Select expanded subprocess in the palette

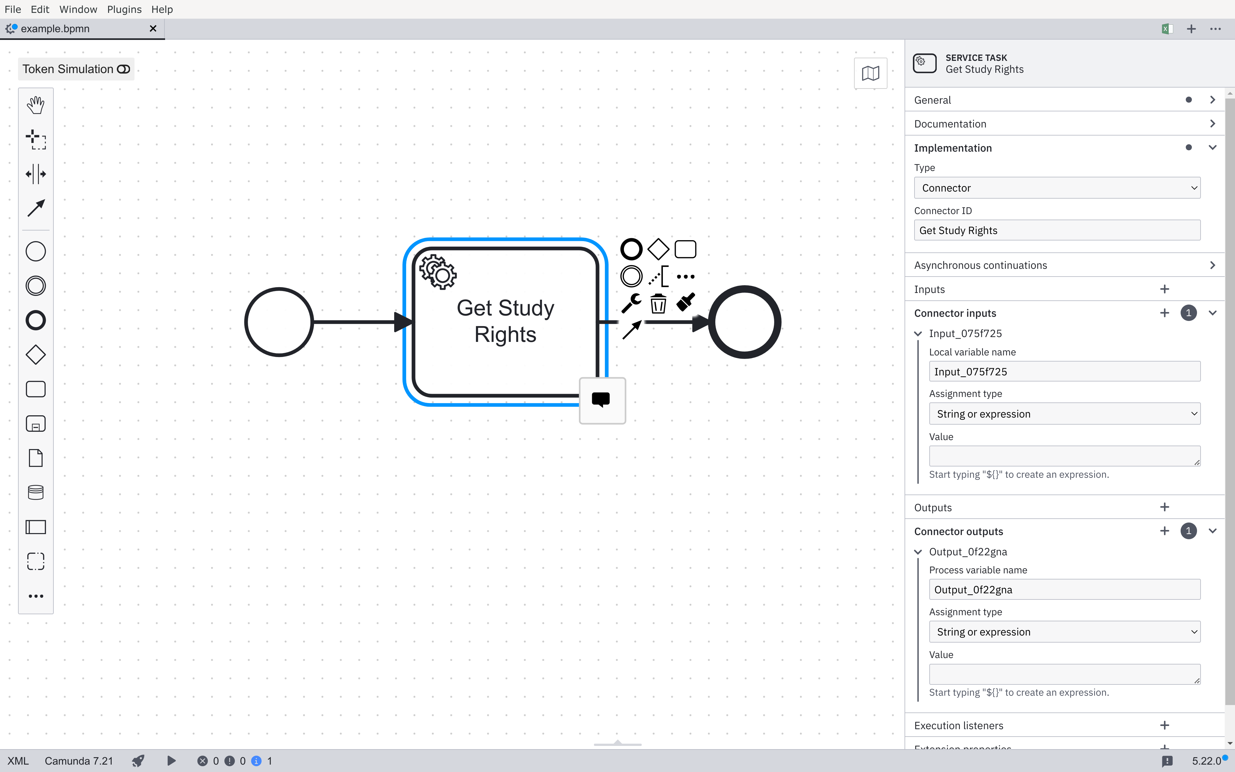pos(36,424)
